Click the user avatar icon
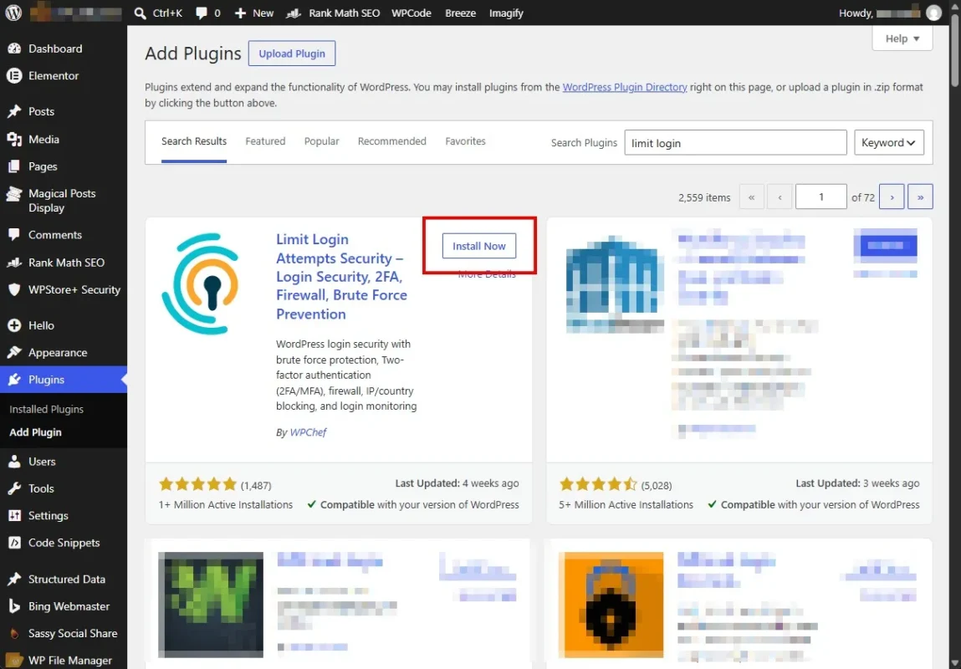The width and height of the screenshot is (961, 669). click(x=933, y=13)
